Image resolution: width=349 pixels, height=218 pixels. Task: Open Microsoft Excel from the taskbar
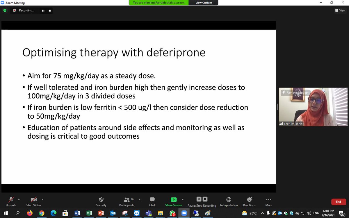coord(89,213)
